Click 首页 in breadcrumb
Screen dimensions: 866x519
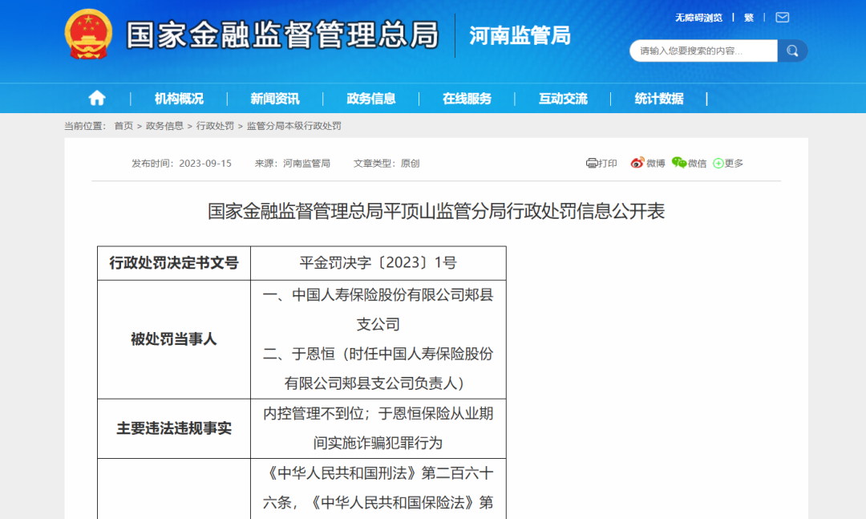(123, 126)
